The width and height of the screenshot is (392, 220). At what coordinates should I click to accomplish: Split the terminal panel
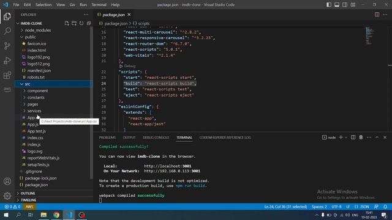pos(353,137)
